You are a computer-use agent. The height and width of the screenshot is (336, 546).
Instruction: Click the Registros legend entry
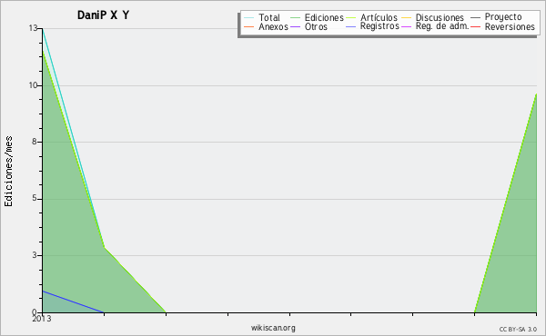coord(372,26)
